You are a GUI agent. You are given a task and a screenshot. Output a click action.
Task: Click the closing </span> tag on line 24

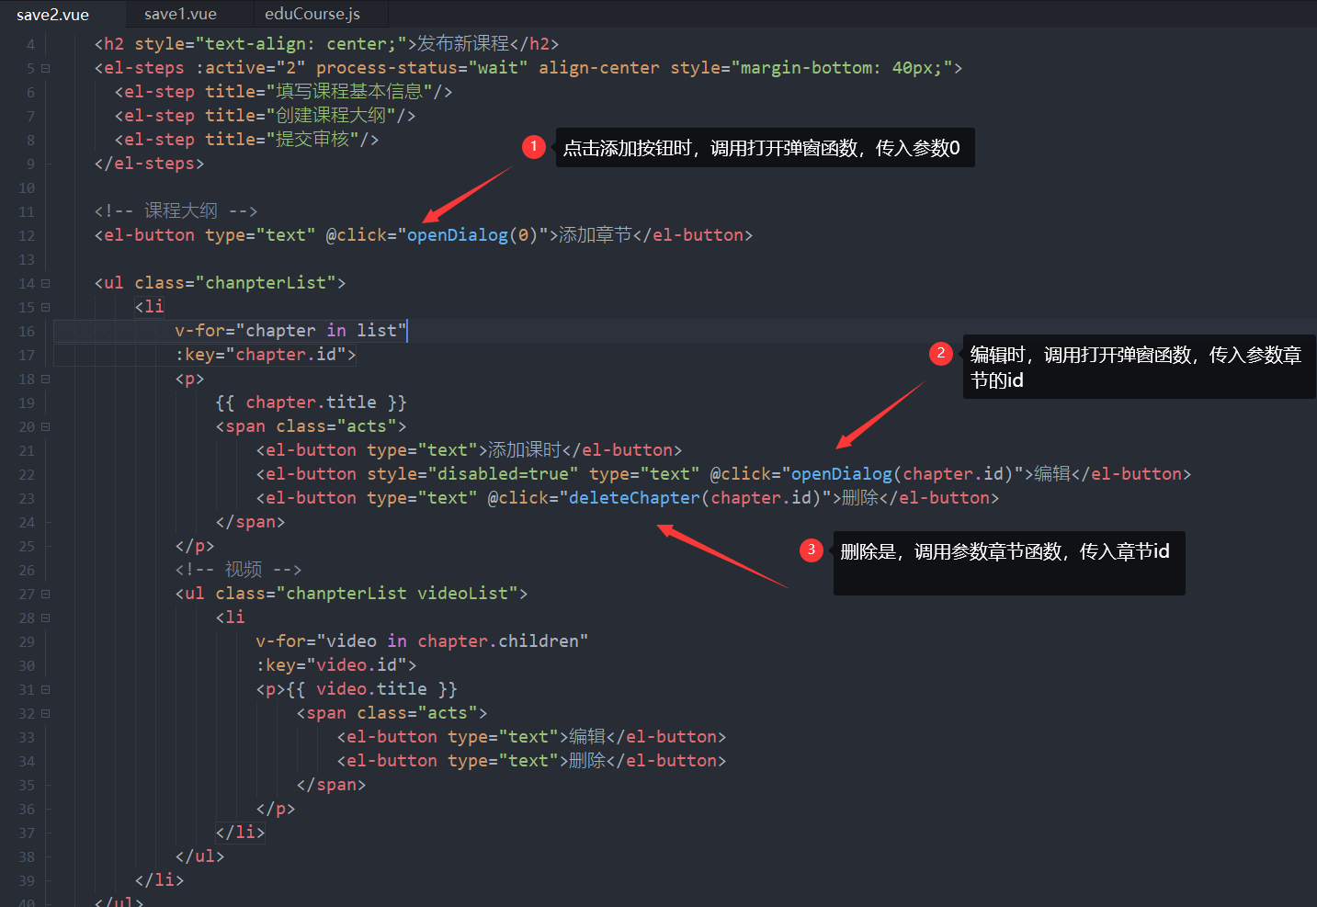pyautogui.click(x=250, y=522)
